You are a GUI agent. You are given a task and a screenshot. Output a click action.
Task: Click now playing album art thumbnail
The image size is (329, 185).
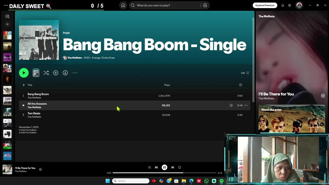7,170
